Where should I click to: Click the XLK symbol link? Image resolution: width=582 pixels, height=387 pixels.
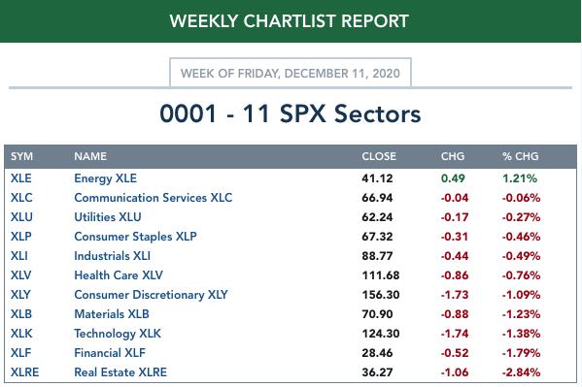(x=21, y=334)
